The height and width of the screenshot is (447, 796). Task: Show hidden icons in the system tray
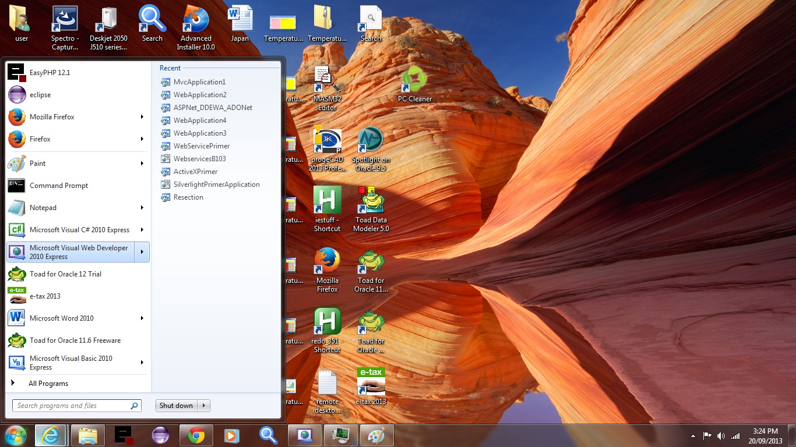(693, 436)
